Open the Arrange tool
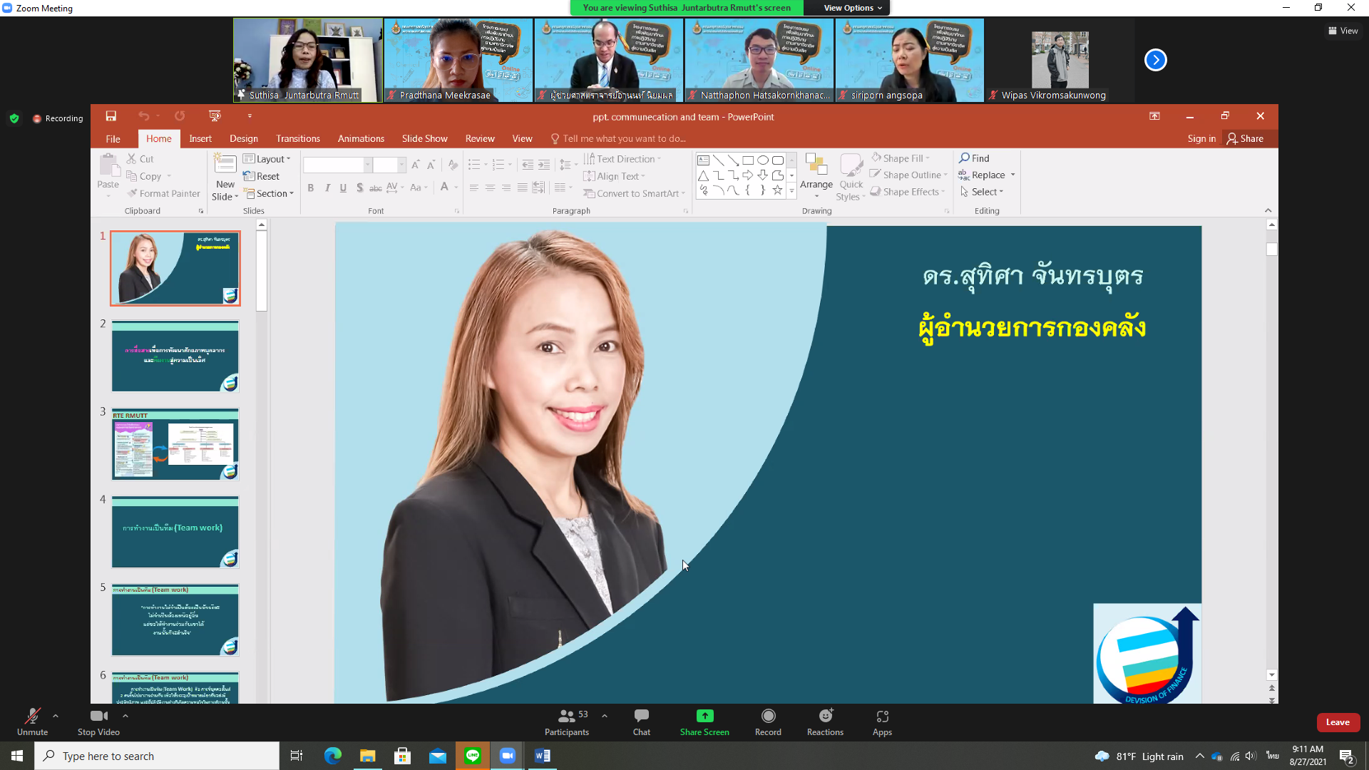This screenshot has height=770, width=1369. (816, 176)
